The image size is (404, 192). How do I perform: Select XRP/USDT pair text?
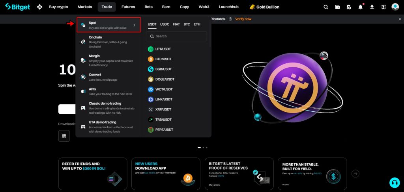pyautogui.click(x=163, y=109)
